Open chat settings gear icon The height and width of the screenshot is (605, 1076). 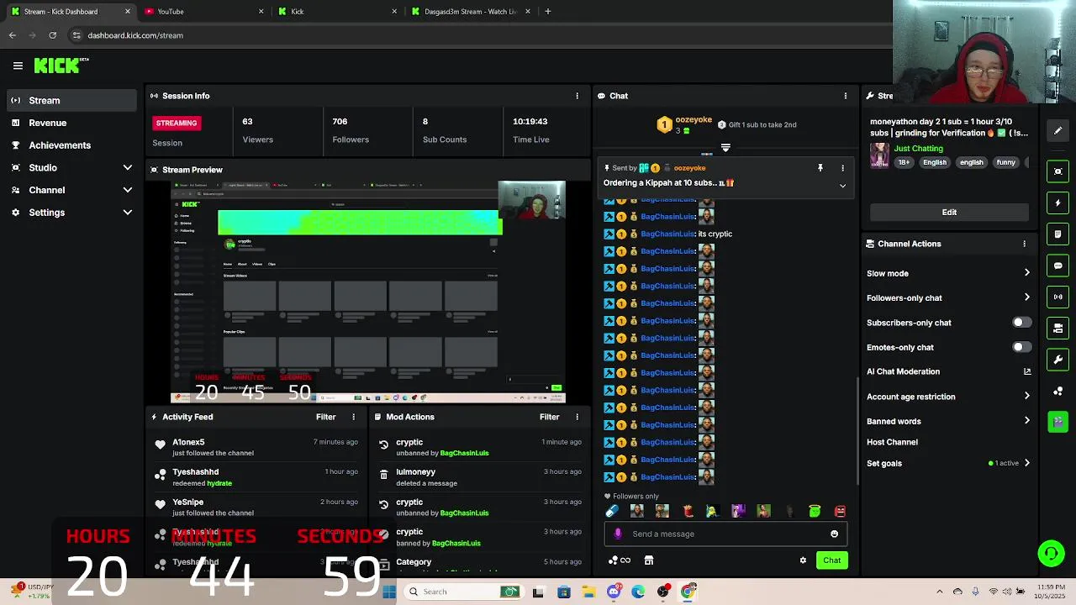coord(803,560)
